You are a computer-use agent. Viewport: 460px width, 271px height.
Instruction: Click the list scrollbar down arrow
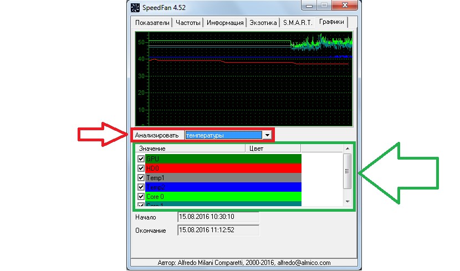pyautogui.click(x=347, y=202)
